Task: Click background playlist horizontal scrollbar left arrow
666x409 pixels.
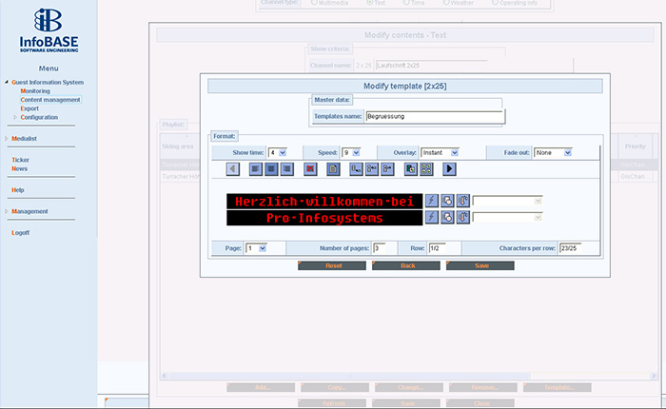Action: pos(164,376)
